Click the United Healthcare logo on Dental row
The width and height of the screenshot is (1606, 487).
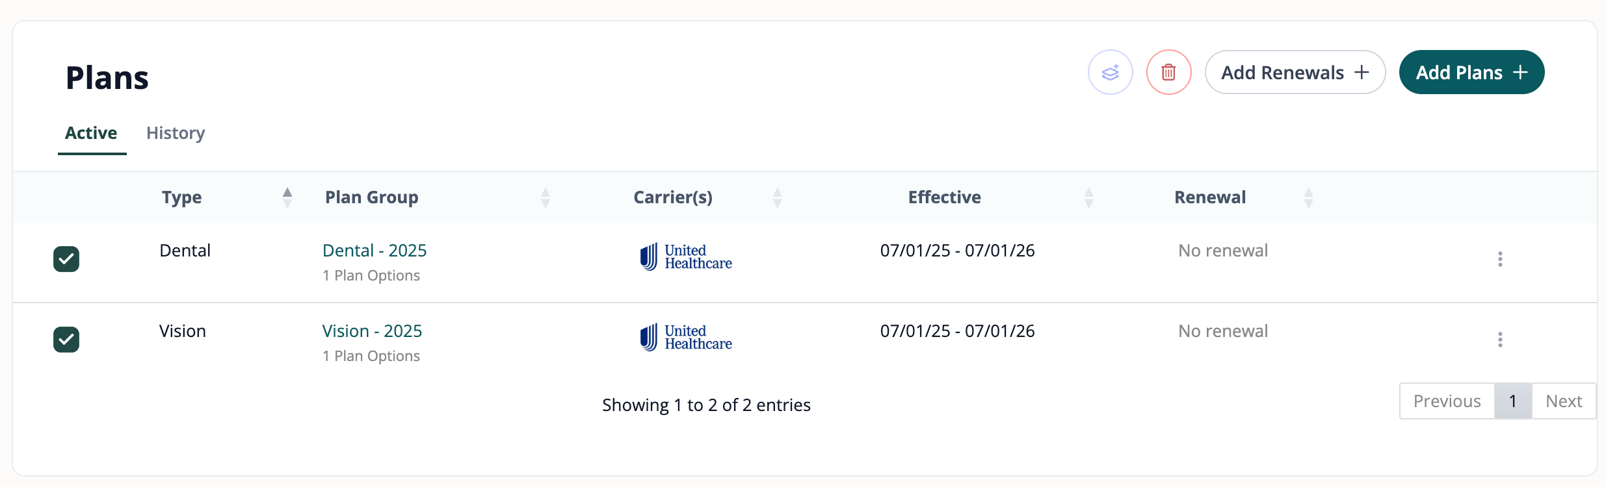pyautogui.click(x=685, y=256)
